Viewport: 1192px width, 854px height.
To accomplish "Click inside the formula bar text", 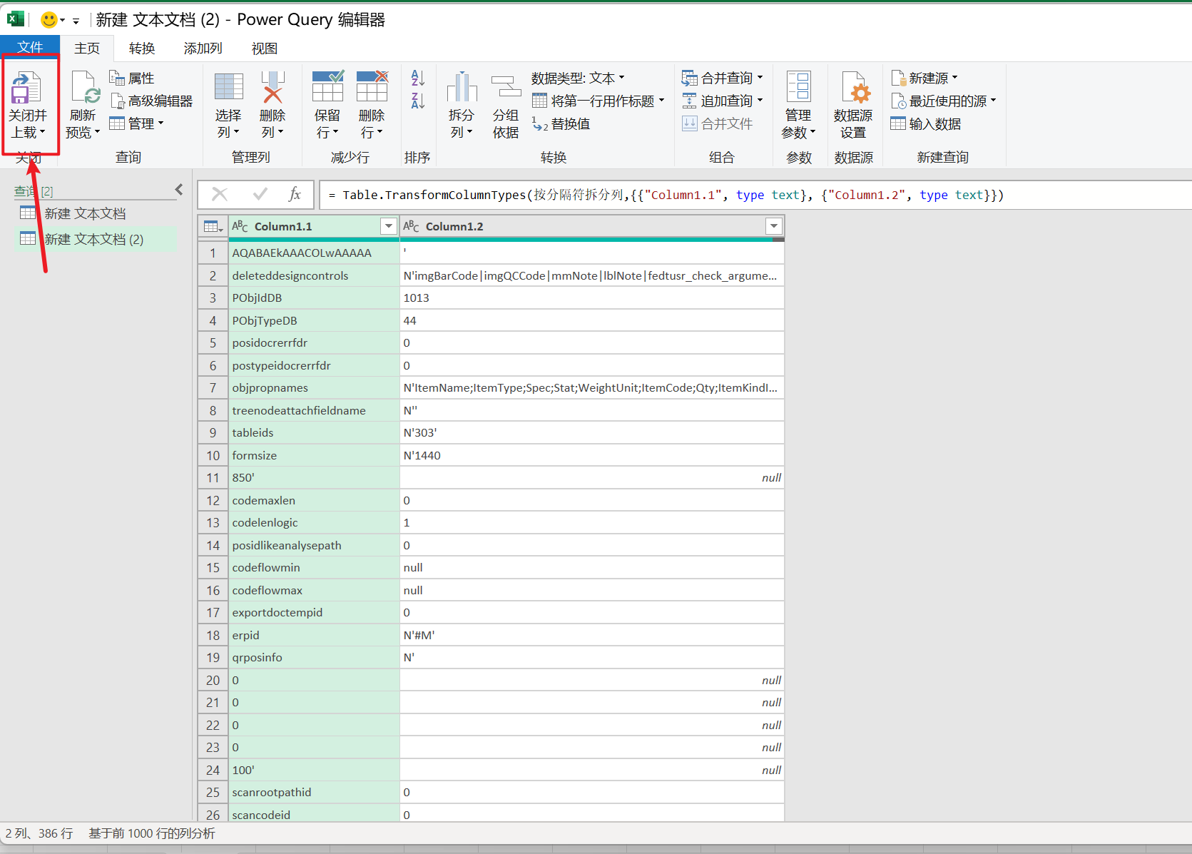I will [x=673, y=195].
